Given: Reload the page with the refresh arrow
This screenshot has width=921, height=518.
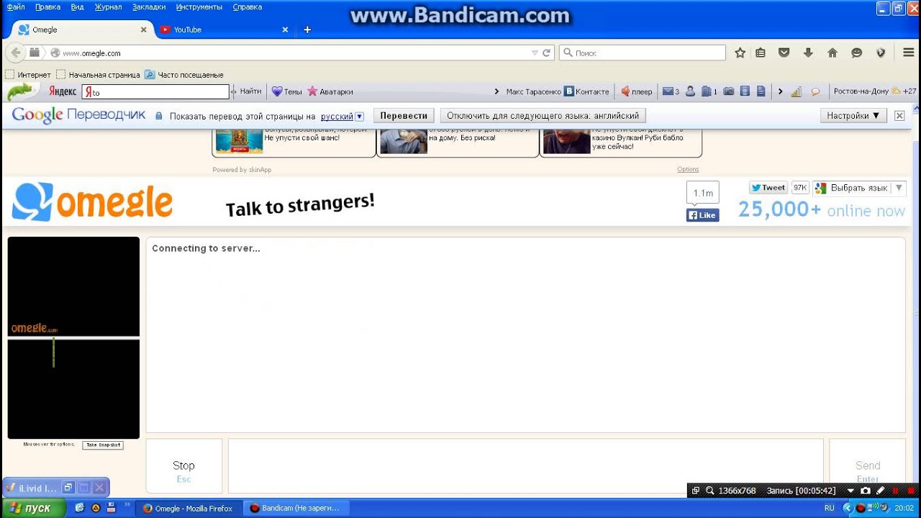Looking at the screenshot, I should coord(546,53).
